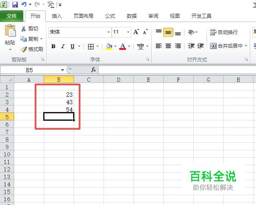Click the phonetic guide wén icon

click(x=140, y=46)
